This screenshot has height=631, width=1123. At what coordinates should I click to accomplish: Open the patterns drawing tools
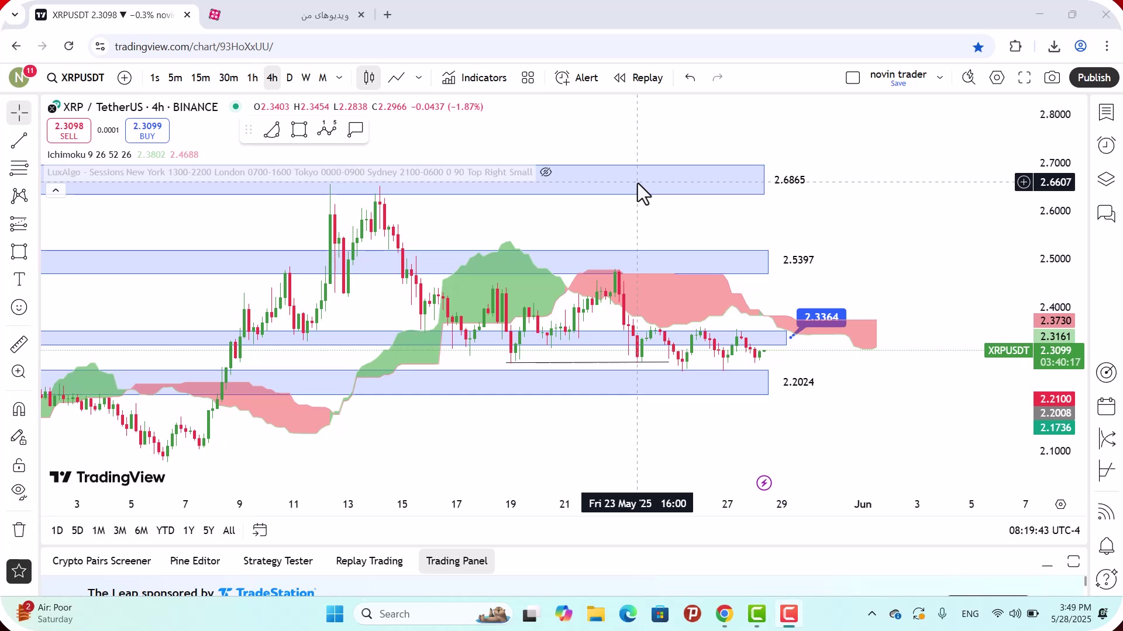pyautogui.click(x=19, y=196)
